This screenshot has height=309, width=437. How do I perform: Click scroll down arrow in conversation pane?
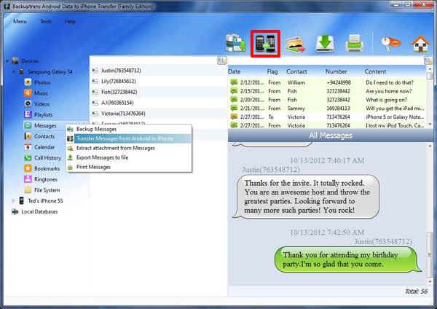[x=430, y=281]
